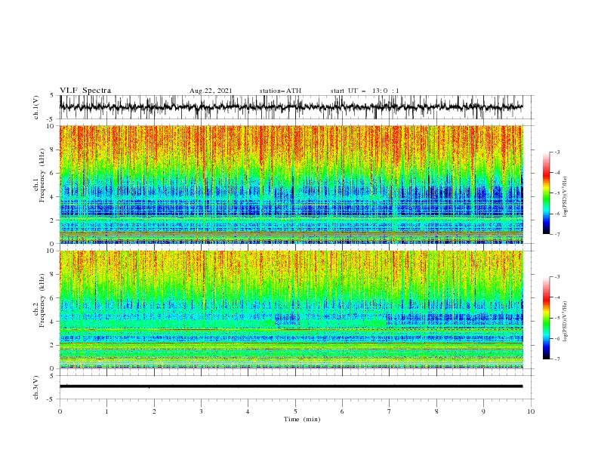Click the "ch.1 Frequency (kHz)" axis label
Image resolution: width=598 pixels, height=462 pixels.
39,175
